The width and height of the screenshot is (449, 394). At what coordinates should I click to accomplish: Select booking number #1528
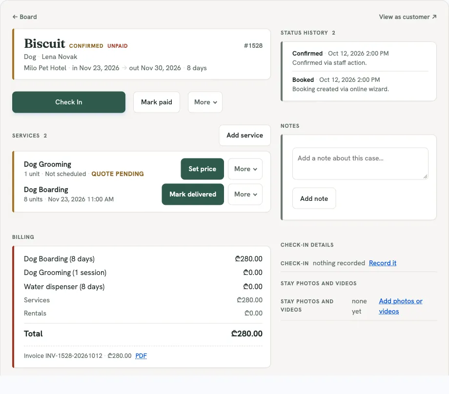tap(253, 45)
